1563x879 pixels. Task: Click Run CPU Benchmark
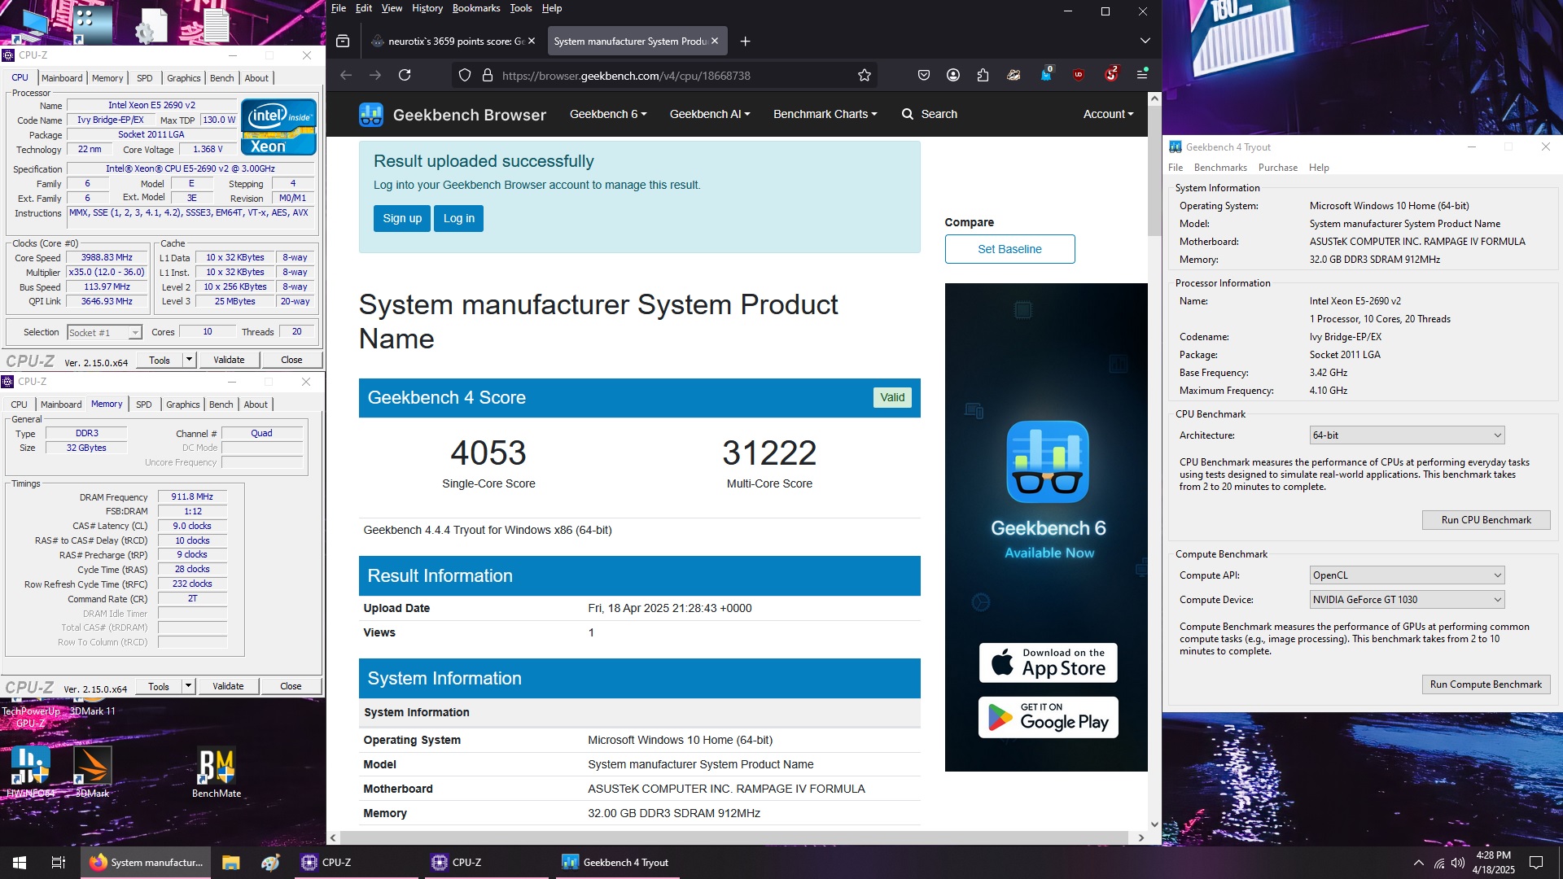1486,520
